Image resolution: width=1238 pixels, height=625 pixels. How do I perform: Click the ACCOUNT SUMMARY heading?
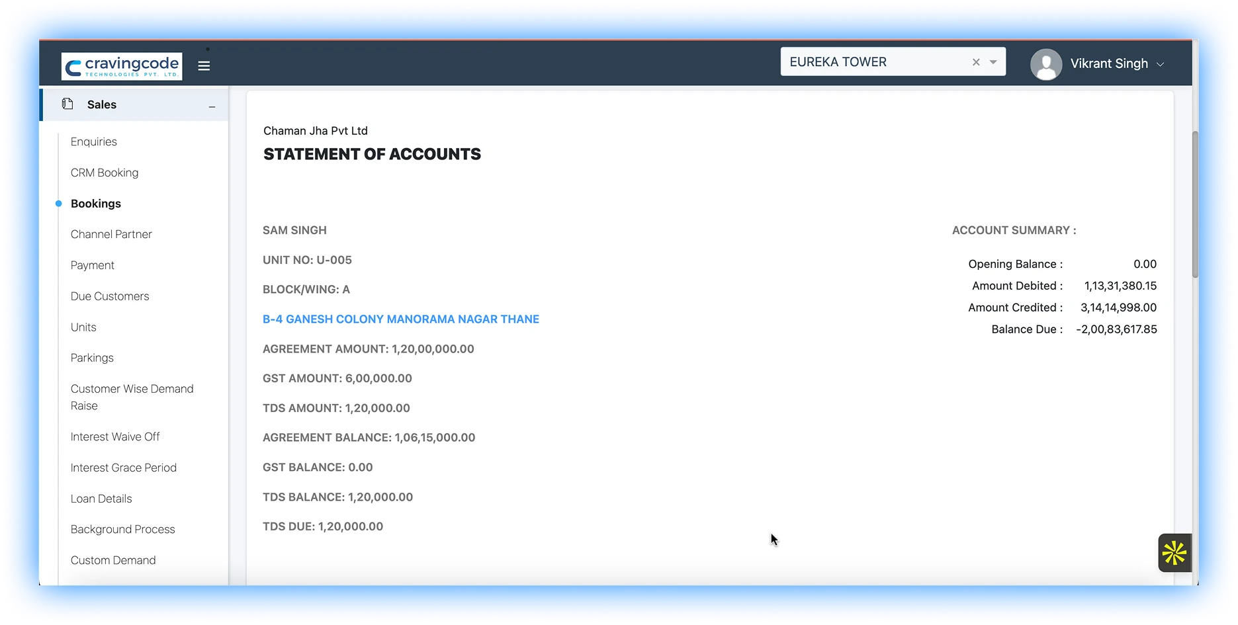[x=1014, y=230]
